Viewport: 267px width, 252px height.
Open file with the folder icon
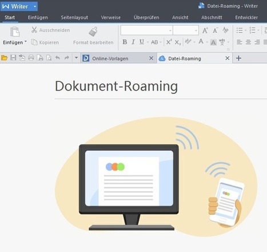click(4, 58)
